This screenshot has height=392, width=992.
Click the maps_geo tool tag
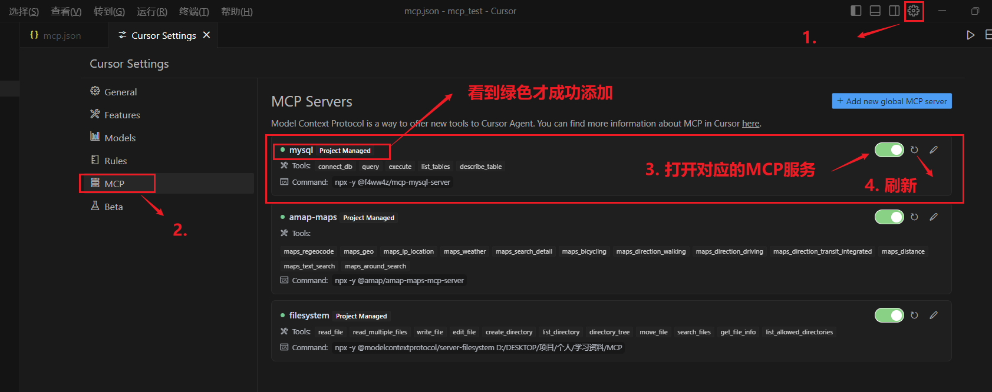[359, 251]
